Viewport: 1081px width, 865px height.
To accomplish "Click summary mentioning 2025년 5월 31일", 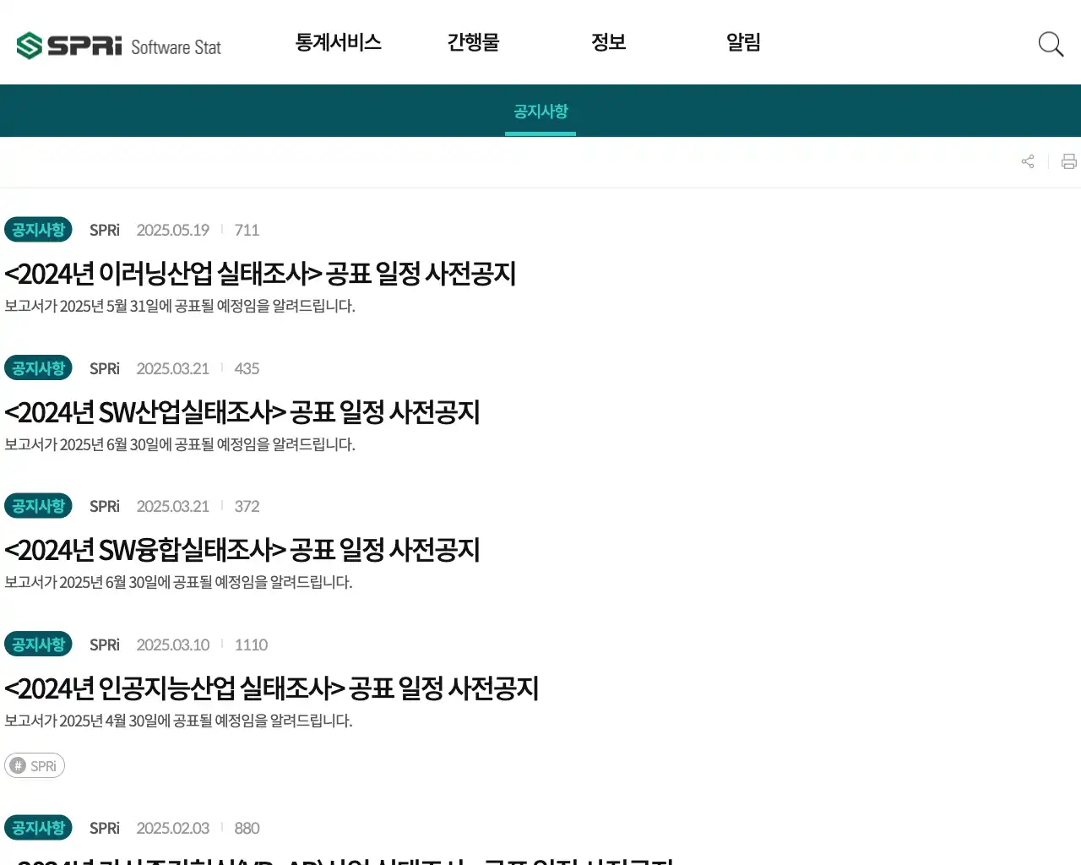I will [x=180, y=306].
